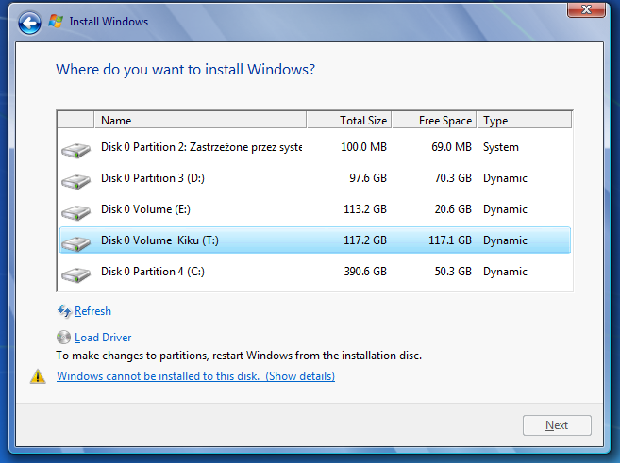
Task: Sort by the Total Size column header
Action: point(349,120)
